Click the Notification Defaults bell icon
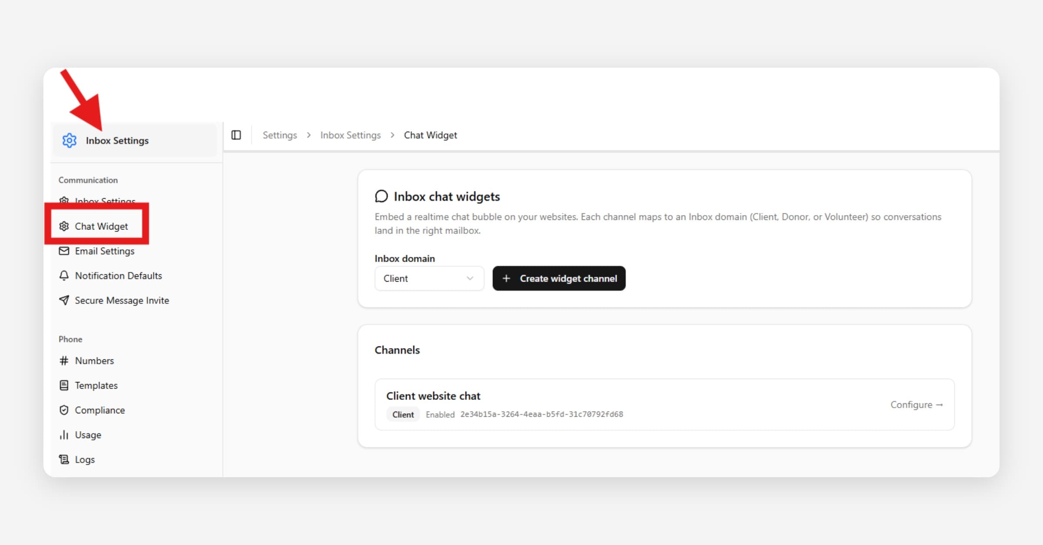The image size is (1043, 545). [64, 276]
